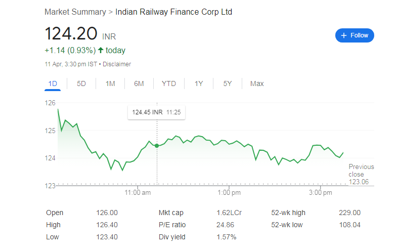399x252 pixels.
Task: Show the Max time range chart
Action: point(257,83)
